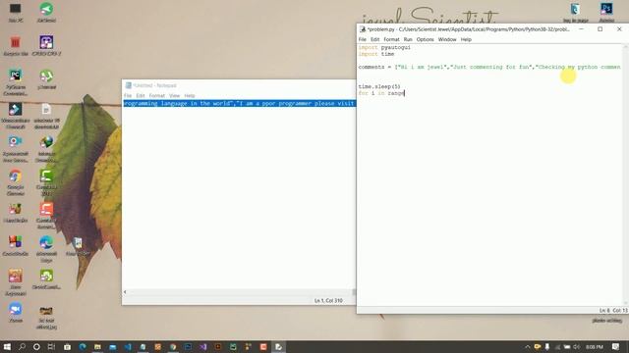The width and height of the screenshot is (629, 353).
Task: Select the green uTorrent desktop icon
Action: [46, 79]
